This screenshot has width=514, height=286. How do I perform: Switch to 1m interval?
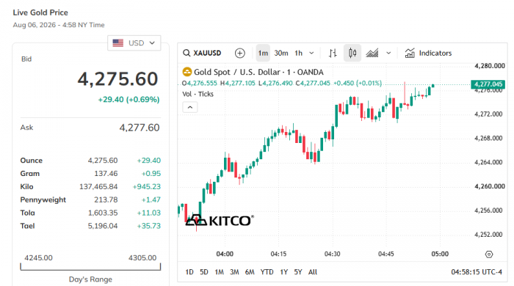(x=263, y=53)
